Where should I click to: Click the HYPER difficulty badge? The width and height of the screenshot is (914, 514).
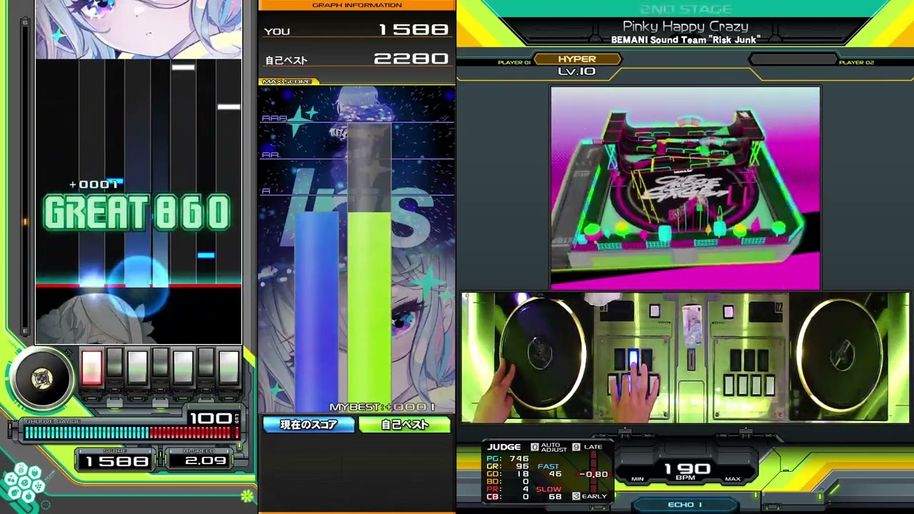pyautogui.click(x=577, y=59)
